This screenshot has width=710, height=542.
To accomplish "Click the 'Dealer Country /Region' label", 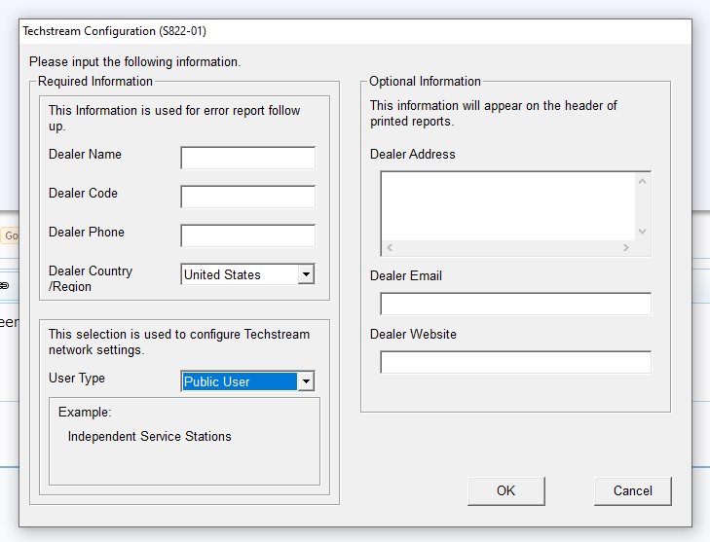I will (x=91, y=278).
